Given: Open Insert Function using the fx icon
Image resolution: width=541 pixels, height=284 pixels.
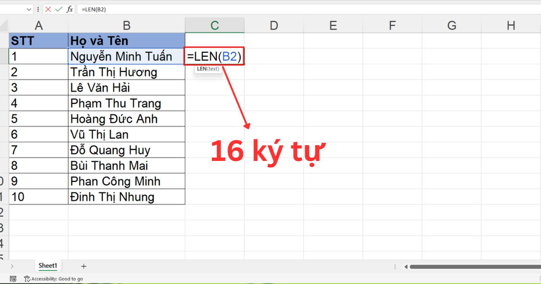Looking at the screenshot, I should tap(69, 9).
